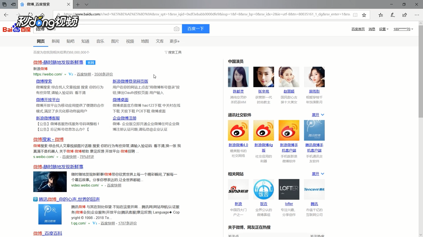The width and height of the screenshot is (423, 237).
Task: Open the favorites hub icon
Action: tap(381, 15)
